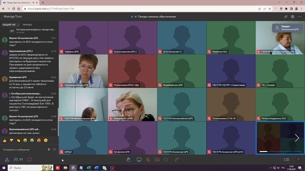Show hidden tray icons chevron
Image resolution: width=305 pixels, height=171 pixels.
click(271, 168)
